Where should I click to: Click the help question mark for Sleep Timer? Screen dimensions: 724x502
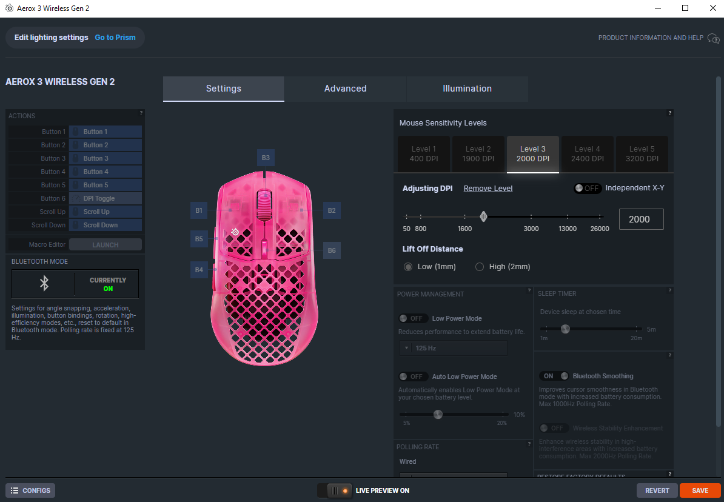click(x=669, y=290)
